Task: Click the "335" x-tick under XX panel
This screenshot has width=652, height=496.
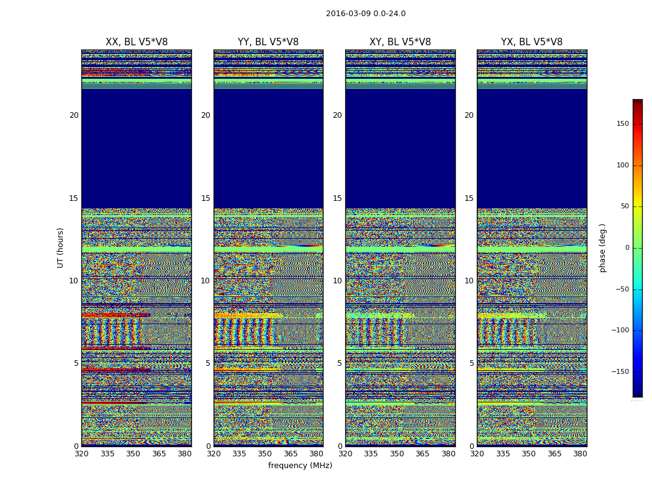Action: (107, 454)
